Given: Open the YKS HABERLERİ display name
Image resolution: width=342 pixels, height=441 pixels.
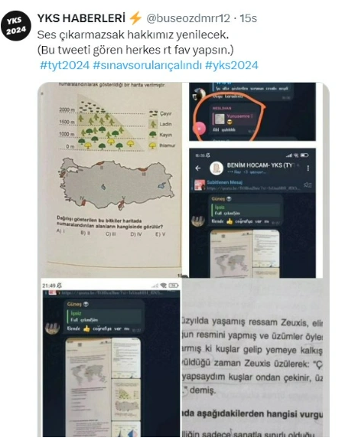Looking at the screenshot, I should point(81,18).
